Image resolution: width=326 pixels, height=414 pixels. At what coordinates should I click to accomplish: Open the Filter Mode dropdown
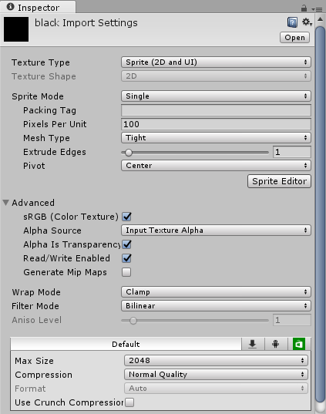point(216,306)
